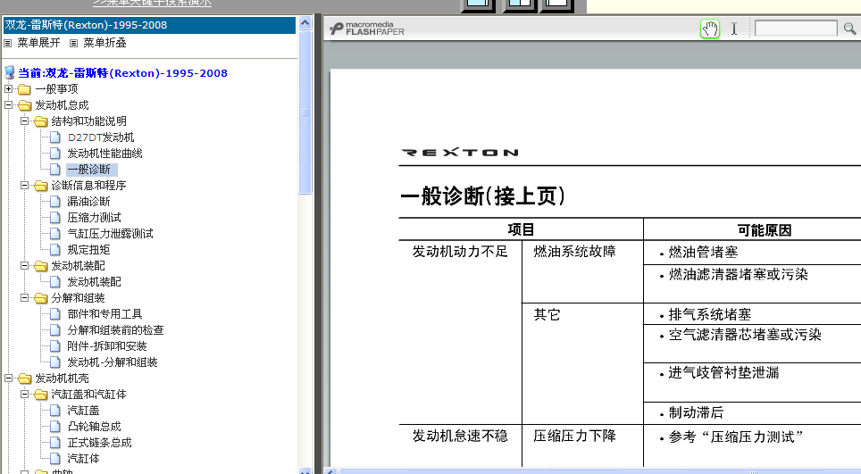Click the 压缩压力下降 table cell
This screenshot has height=474, width=861.
point(575,437)
